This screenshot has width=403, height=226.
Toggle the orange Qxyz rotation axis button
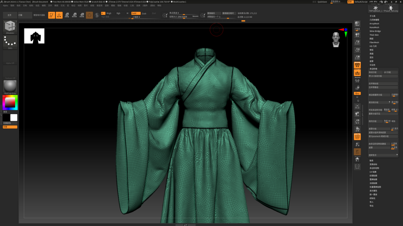pos(357,93)
